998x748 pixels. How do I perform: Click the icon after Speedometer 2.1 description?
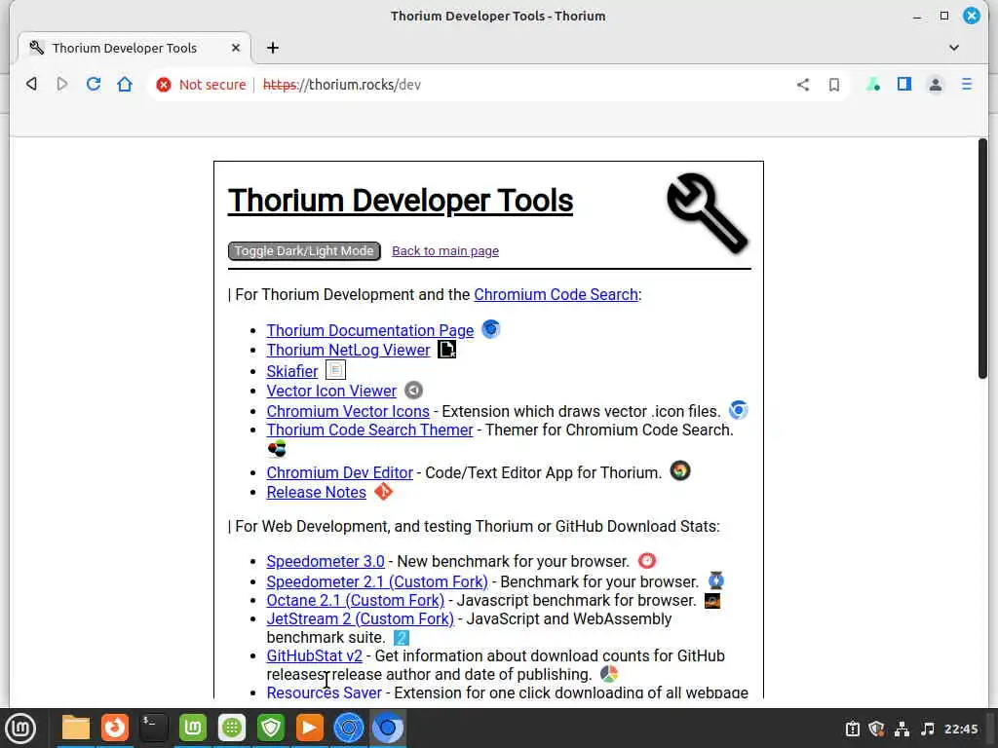(x=716, y=580)
